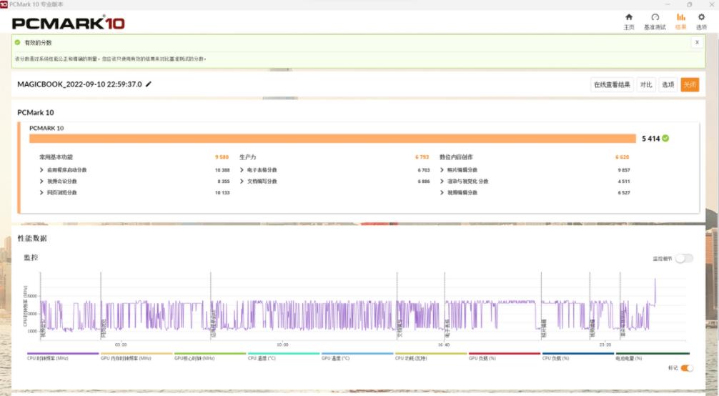Dismiss the green valid score banner with X

click(696, 42)
